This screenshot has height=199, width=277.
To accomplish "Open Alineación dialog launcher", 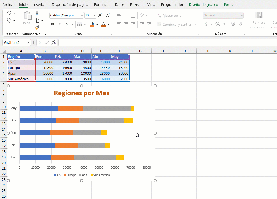I will pyautogui.click(x=198, y=34).
